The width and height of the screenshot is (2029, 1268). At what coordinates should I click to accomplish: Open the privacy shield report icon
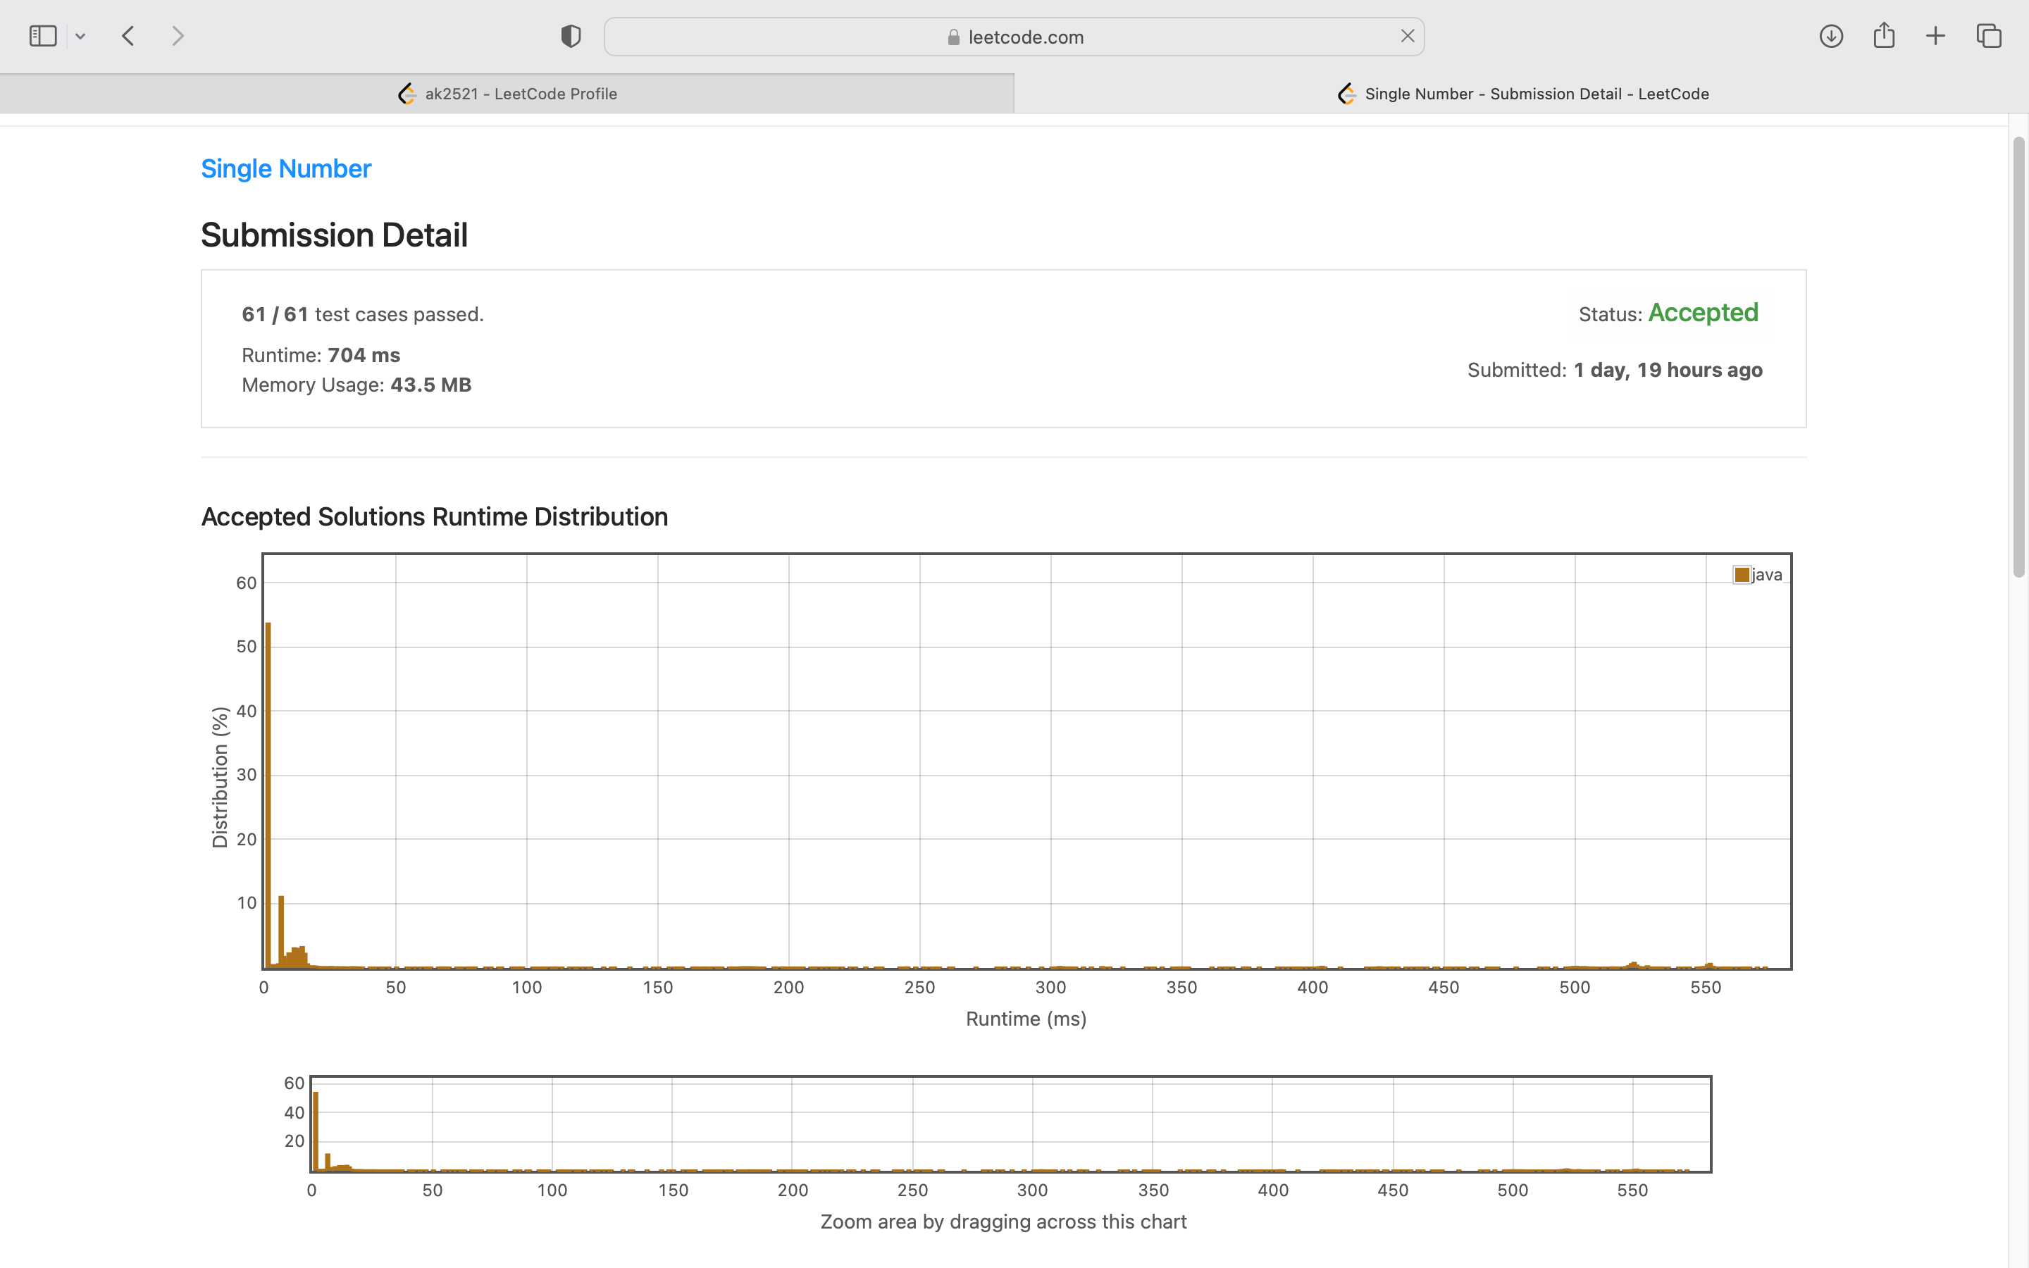pos(571,36)
